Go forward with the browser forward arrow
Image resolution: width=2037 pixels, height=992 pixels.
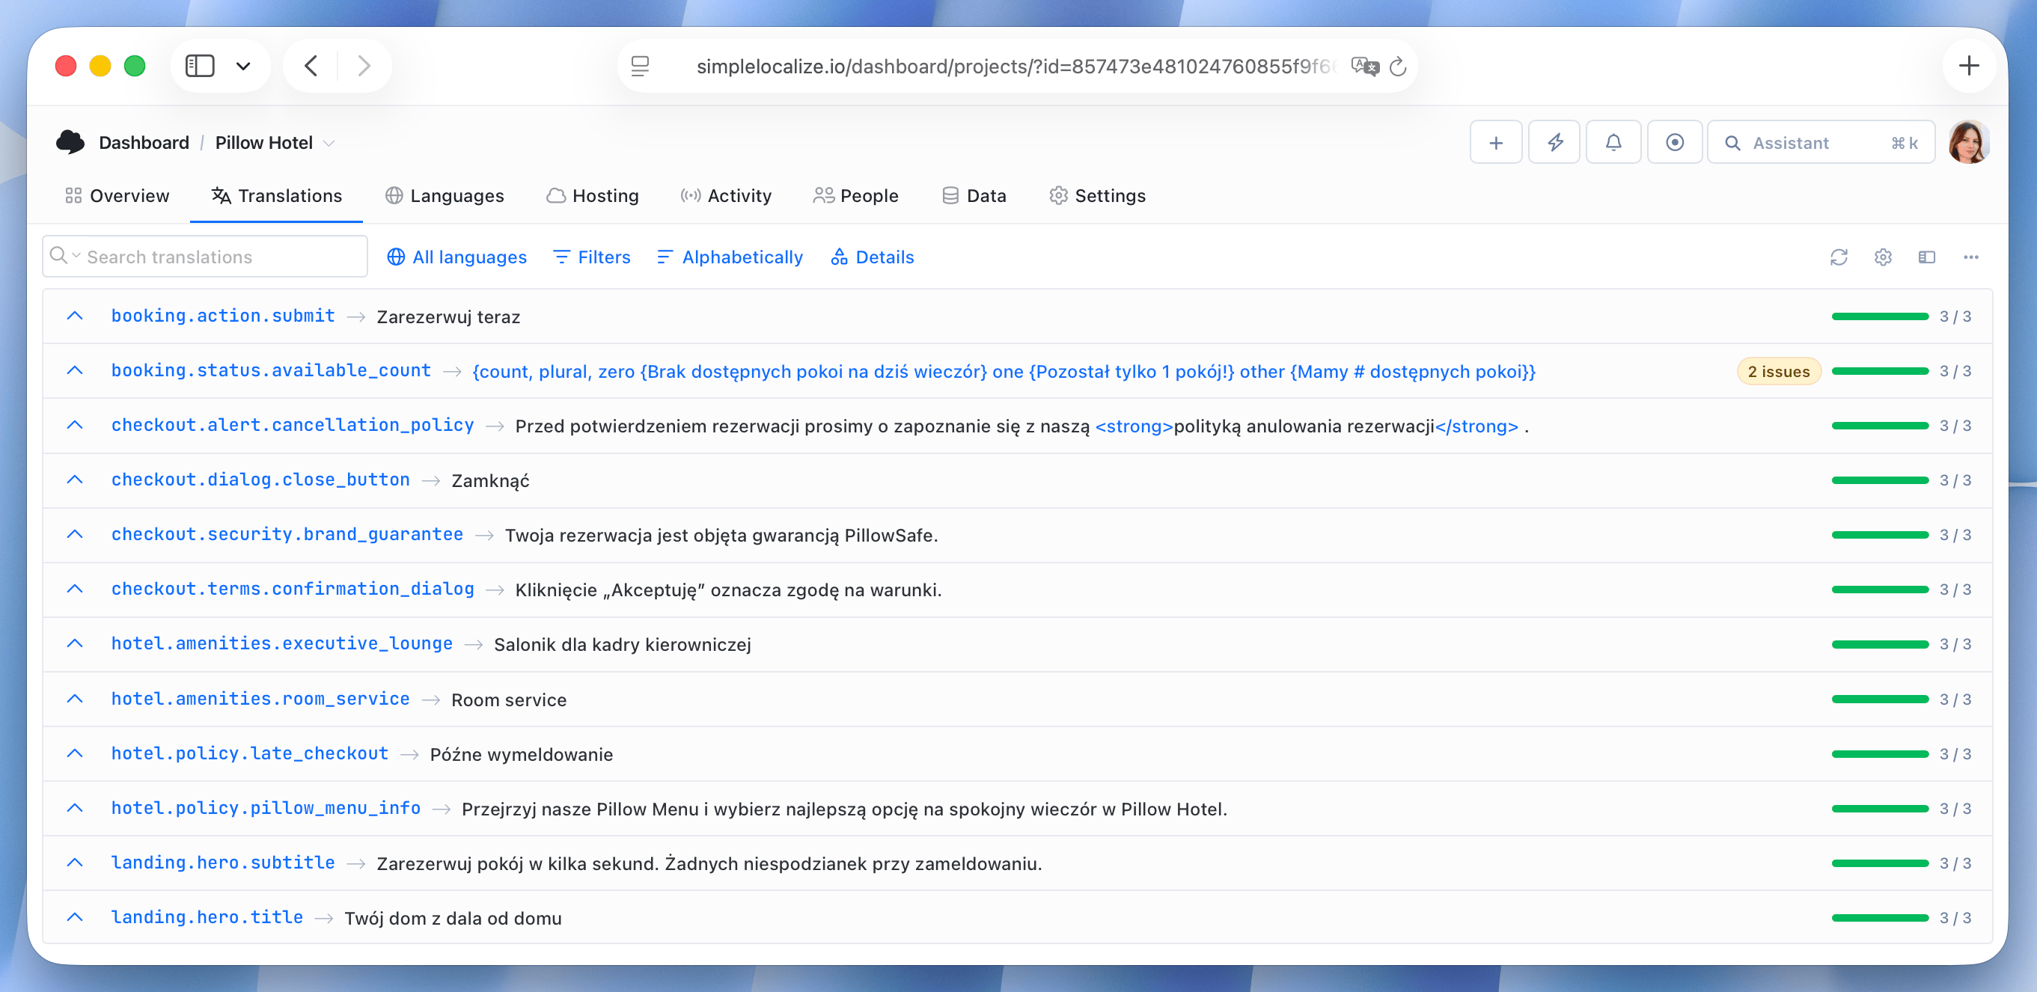coord(364,66)
